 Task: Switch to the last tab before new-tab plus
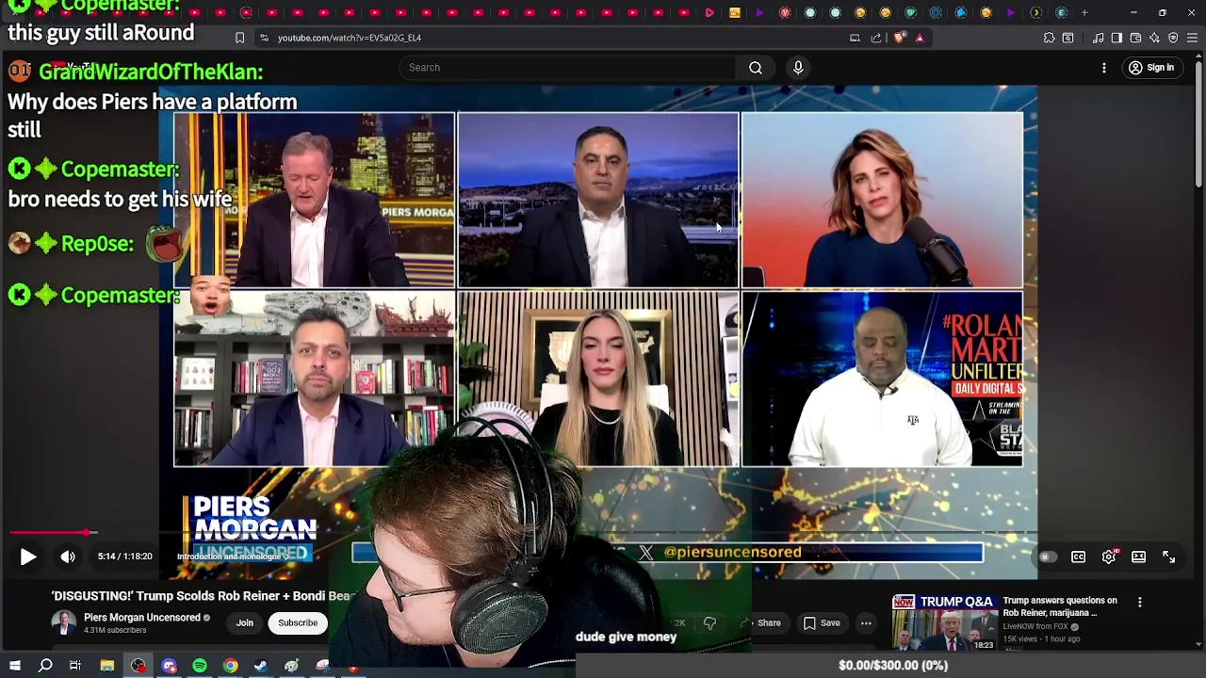[x=1062, y=13]
